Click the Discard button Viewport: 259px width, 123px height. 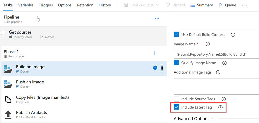pyautogui.click(x=175, y=5)
